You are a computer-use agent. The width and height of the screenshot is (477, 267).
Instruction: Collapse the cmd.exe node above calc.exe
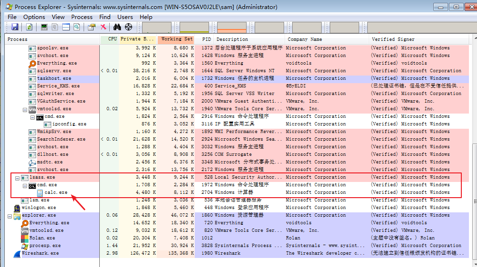(25, 186)
